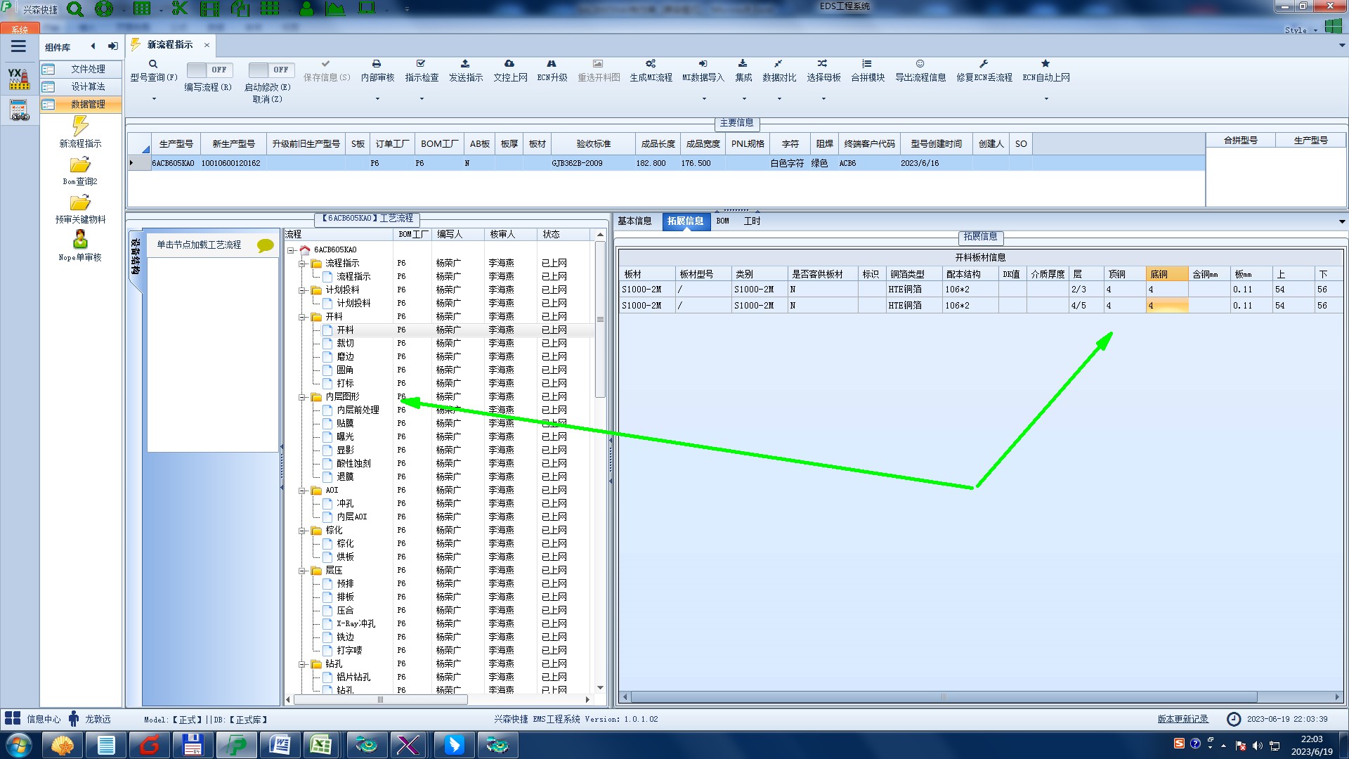The width and height of the screenshot is (1349, 759).
Task: Select the 数据管理 menu item
Action: (x=80, y=104)
